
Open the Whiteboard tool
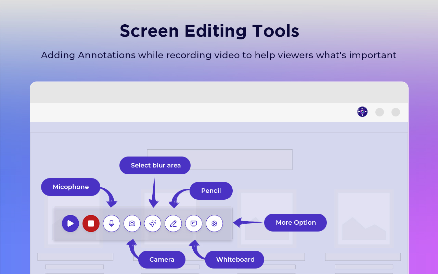(194, 223)
